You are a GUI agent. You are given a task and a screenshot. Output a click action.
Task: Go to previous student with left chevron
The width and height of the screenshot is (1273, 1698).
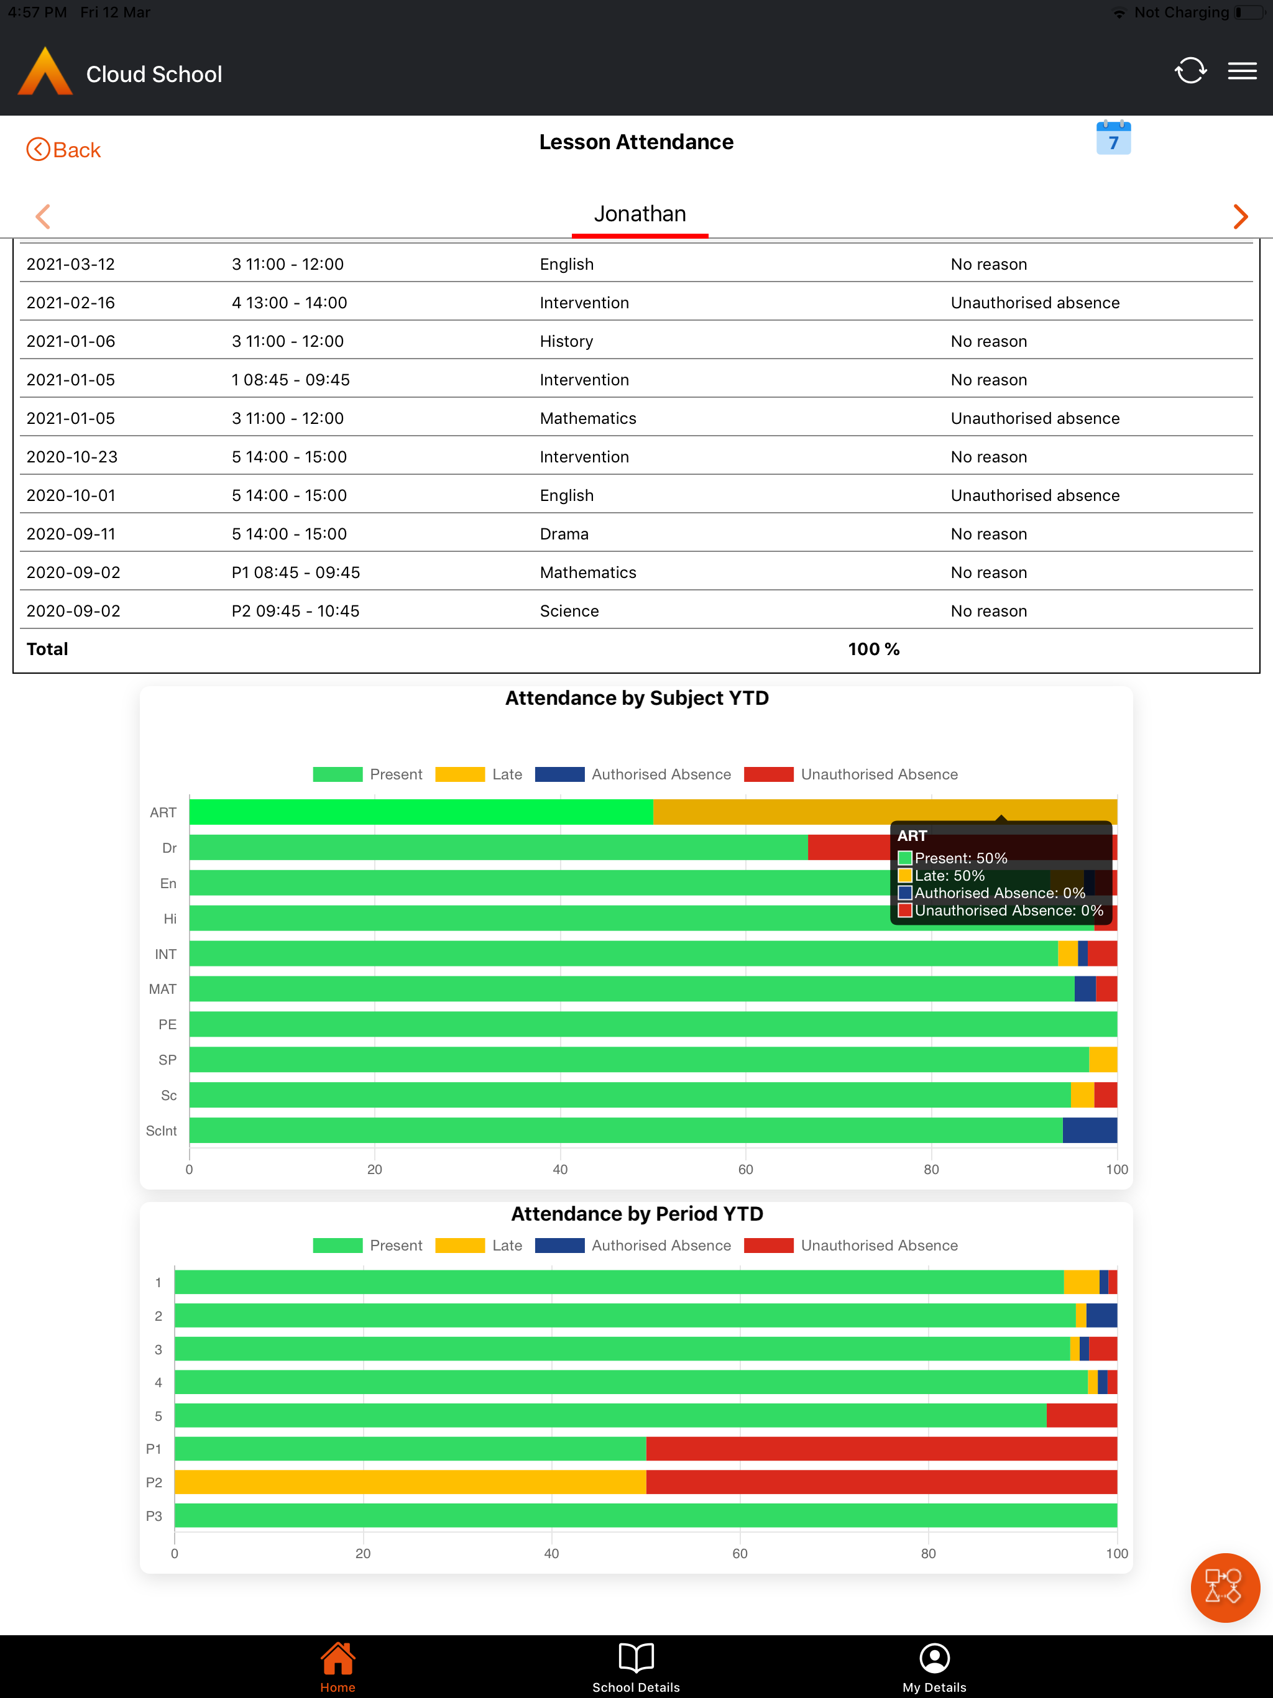point(44,216)
